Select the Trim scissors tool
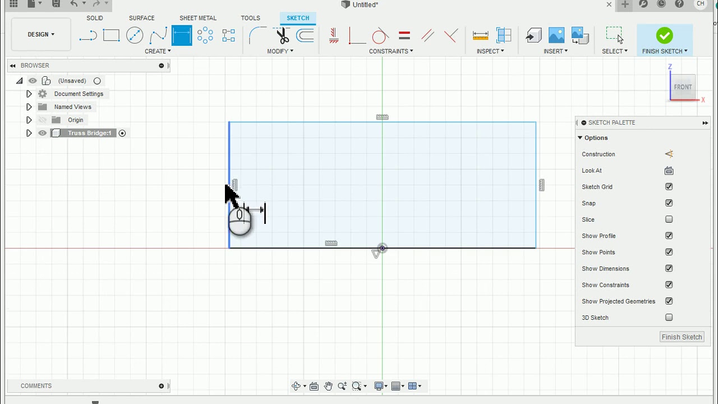The image size is (718, 404). point(282,36)
